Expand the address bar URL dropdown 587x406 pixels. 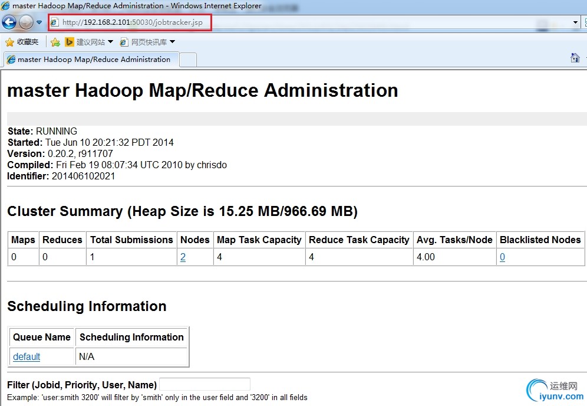(x=576, y=22)
